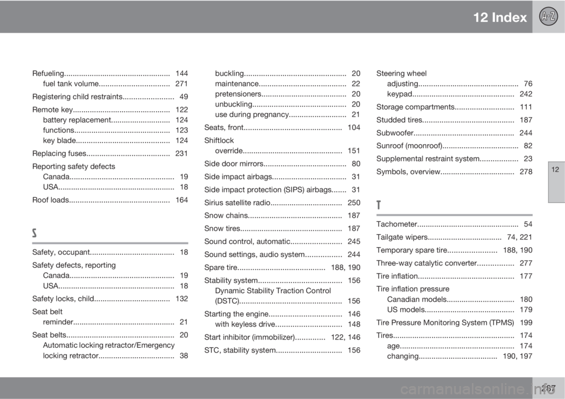
Task: Select the 'Roof loads' entry
Action: pyautogui.click(x=110, y=200)
